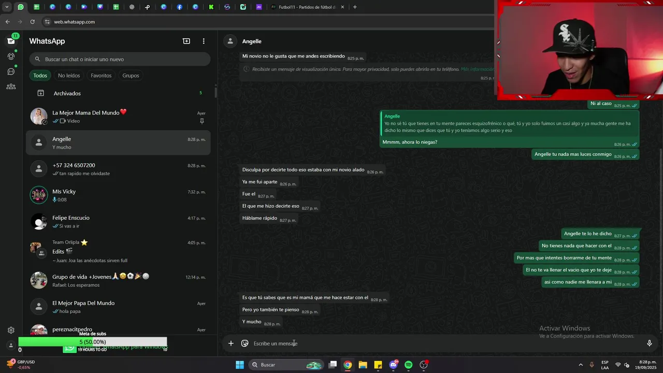This screenshot has width=663, height=373.
Task: Open the Chats icon in left sidebar
Action: 11,41
